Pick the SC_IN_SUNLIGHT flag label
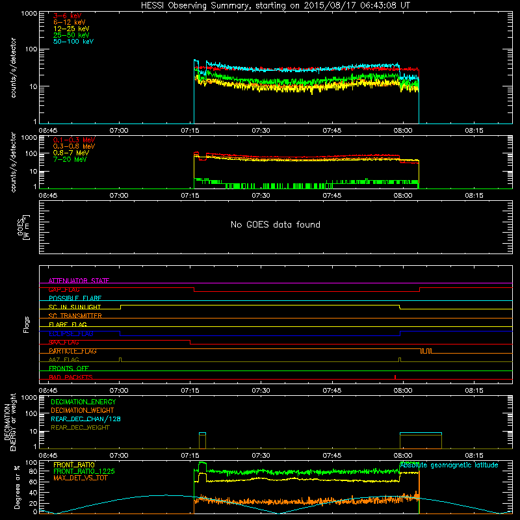 pyautogui.click(x=75, y=307)
